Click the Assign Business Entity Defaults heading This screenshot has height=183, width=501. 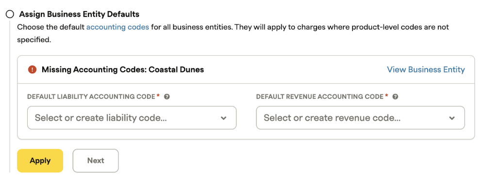click(x=79, y=15)
